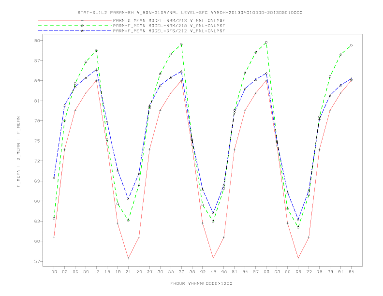Click the blue triangle marker at hour 00
Image resolution: width=383 pixels, height=296 pixels.
pos(54,178)
